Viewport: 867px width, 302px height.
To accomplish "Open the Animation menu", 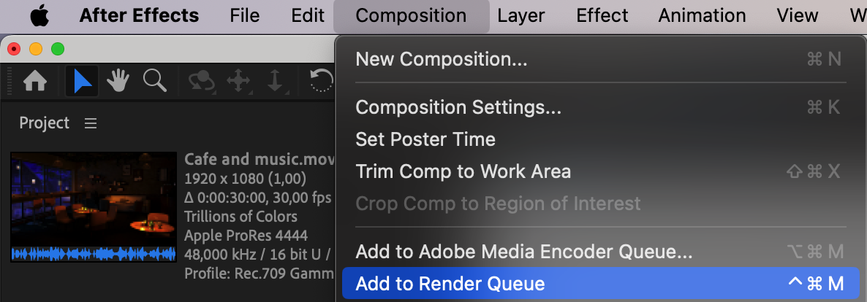I will (x=702, y=15).
